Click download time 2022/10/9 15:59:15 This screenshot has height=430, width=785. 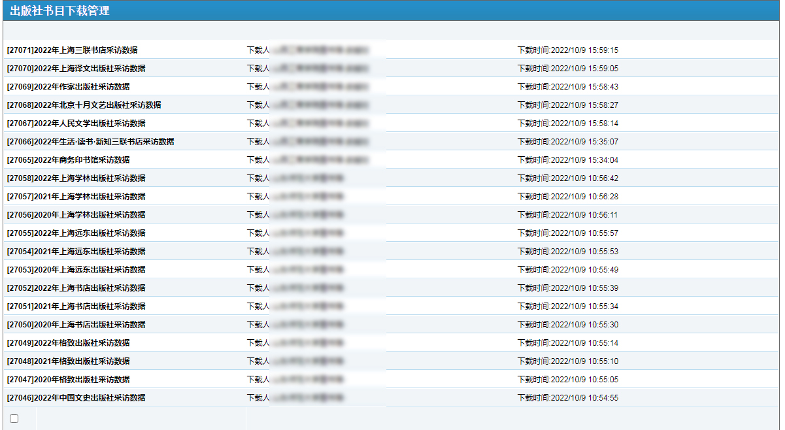(567, 50)
